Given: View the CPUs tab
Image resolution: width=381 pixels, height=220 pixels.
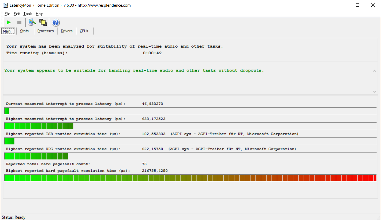Looking at the screenshot, I should click(x=84, y=31).
